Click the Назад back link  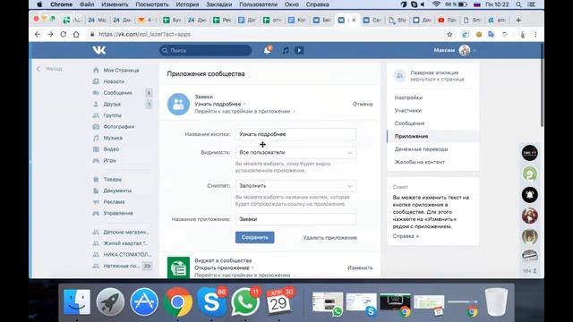(49, 69)
